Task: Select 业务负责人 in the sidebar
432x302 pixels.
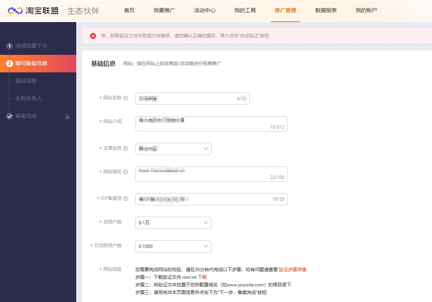Action: click(29, 98)
